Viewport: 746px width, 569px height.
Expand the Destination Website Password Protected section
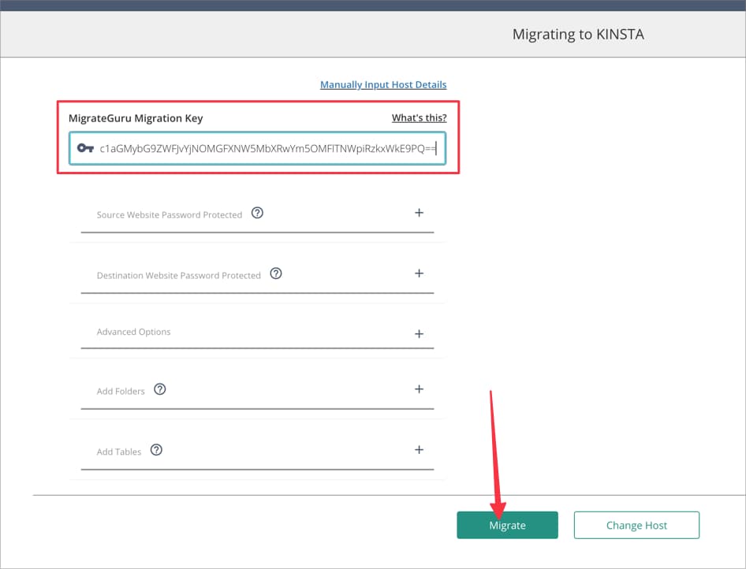pyautogui.click(x=419, y=273)
